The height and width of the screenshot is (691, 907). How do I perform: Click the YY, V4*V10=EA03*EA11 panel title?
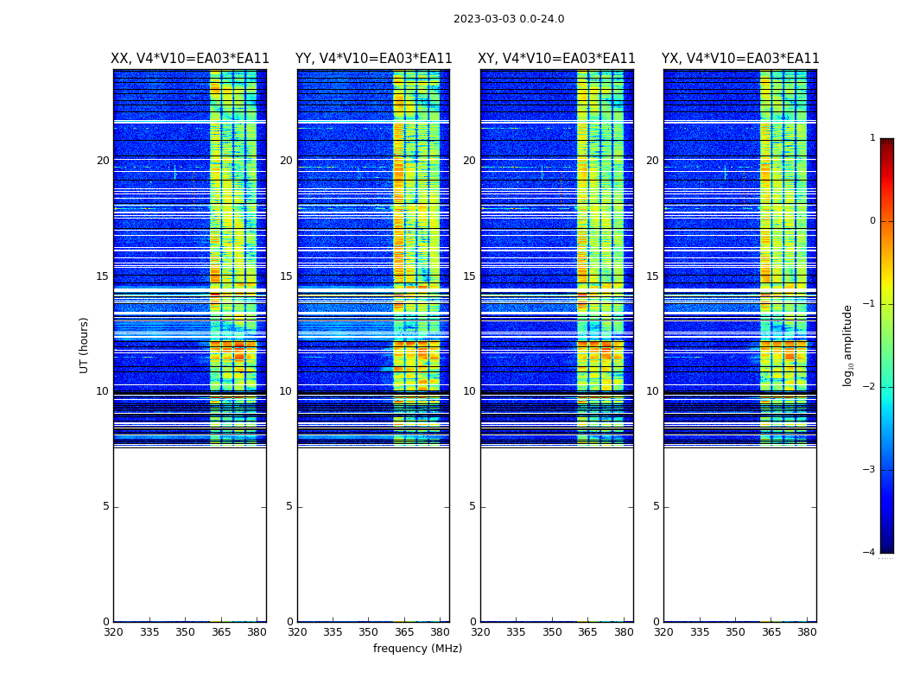pos(374,59)
